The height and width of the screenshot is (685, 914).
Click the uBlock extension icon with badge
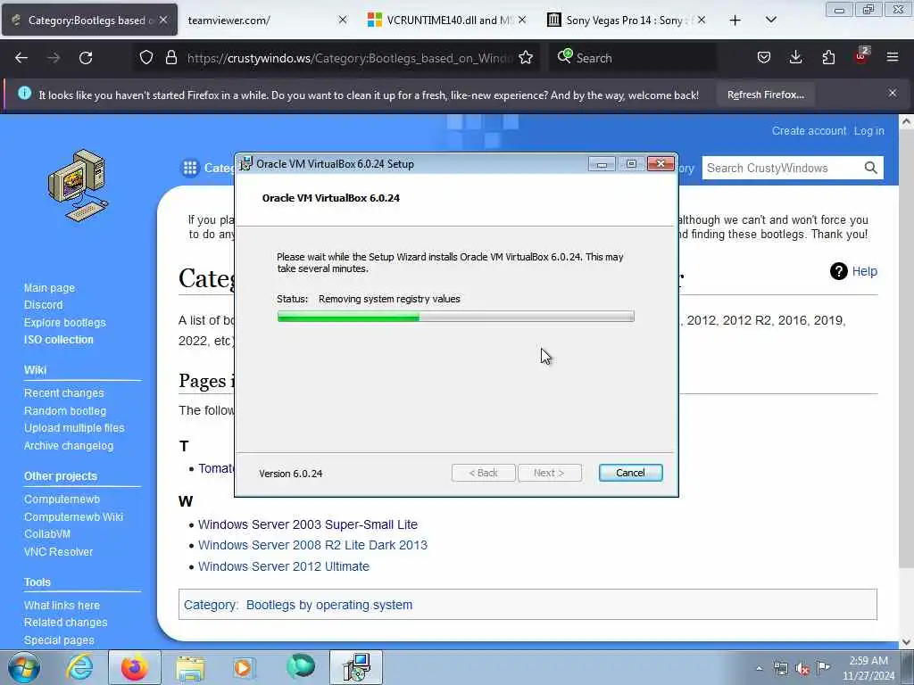coord(861,56)
